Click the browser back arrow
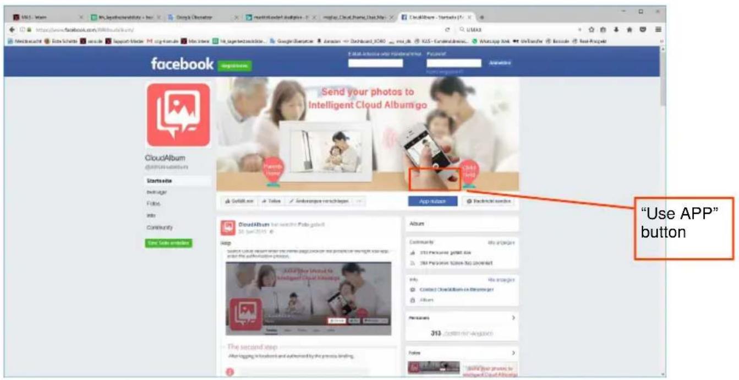739x380 pixels. tap(13, 29)
